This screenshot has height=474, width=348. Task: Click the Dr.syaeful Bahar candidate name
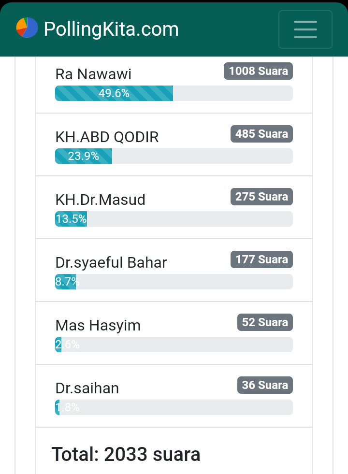click(x=111, y=262)
